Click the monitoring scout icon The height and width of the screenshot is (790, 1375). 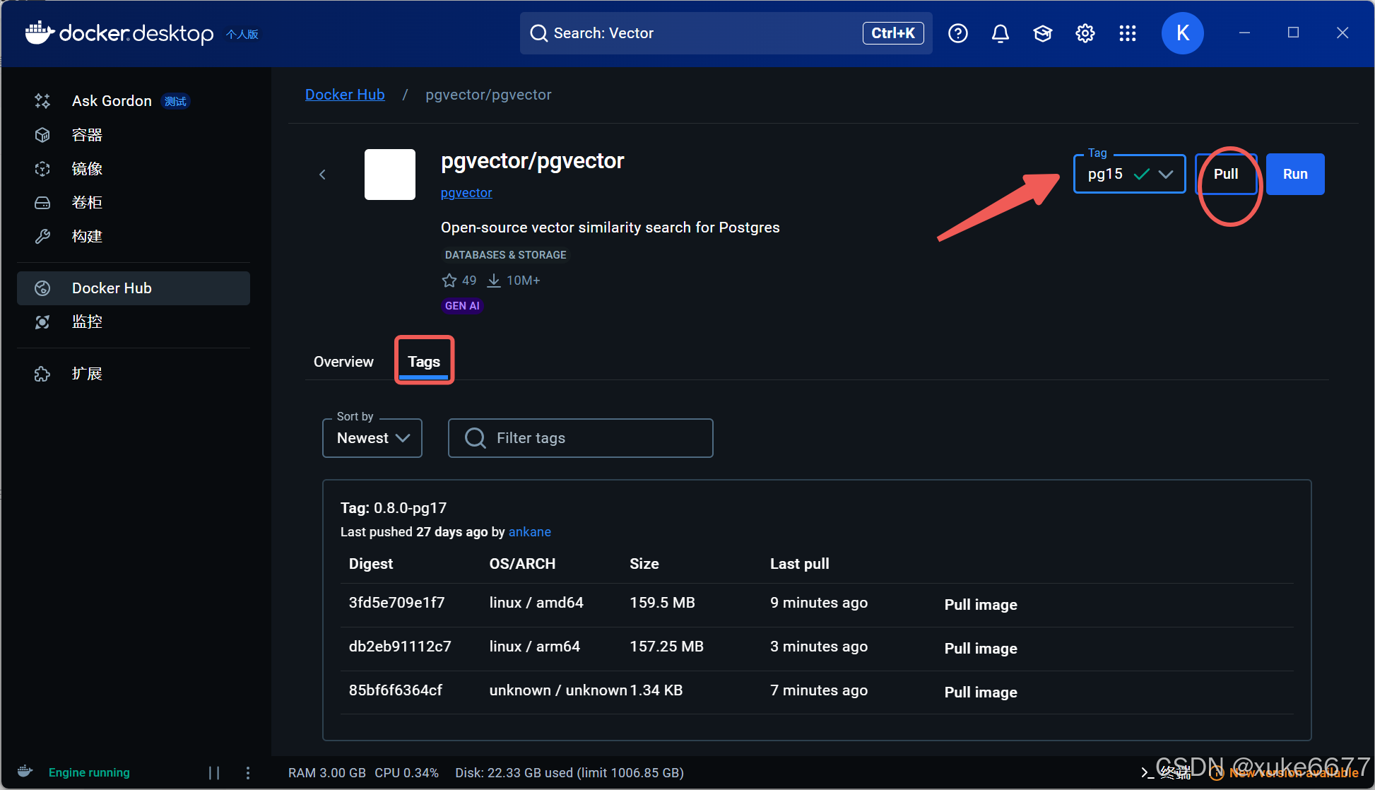[x=42, y=322]
